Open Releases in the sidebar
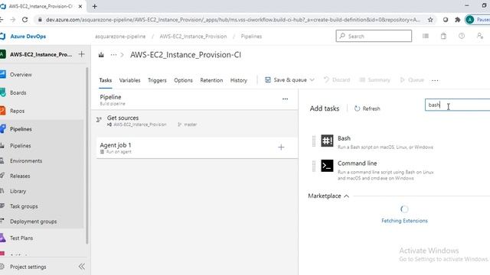The image size is (490, 275). coord(20,176)
